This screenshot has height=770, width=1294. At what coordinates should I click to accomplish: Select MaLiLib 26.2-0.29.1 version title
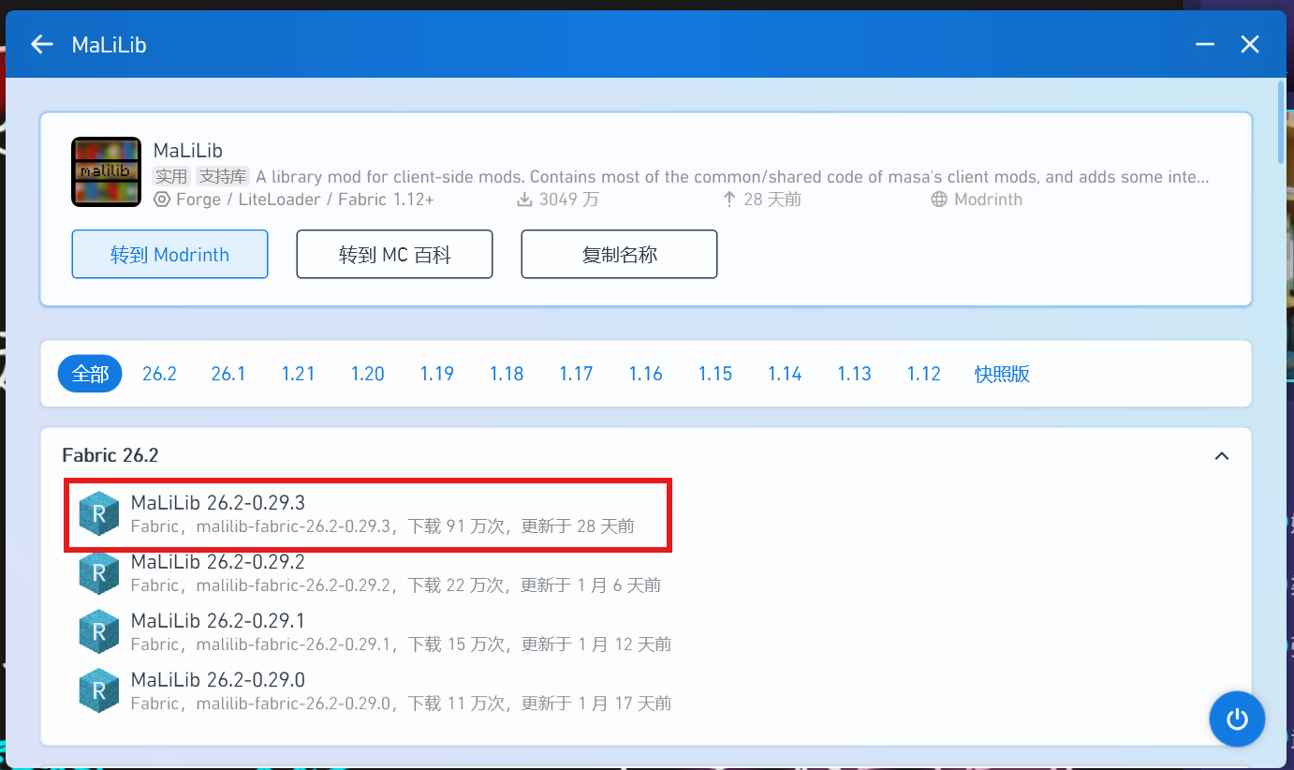[x=218, y=621]
